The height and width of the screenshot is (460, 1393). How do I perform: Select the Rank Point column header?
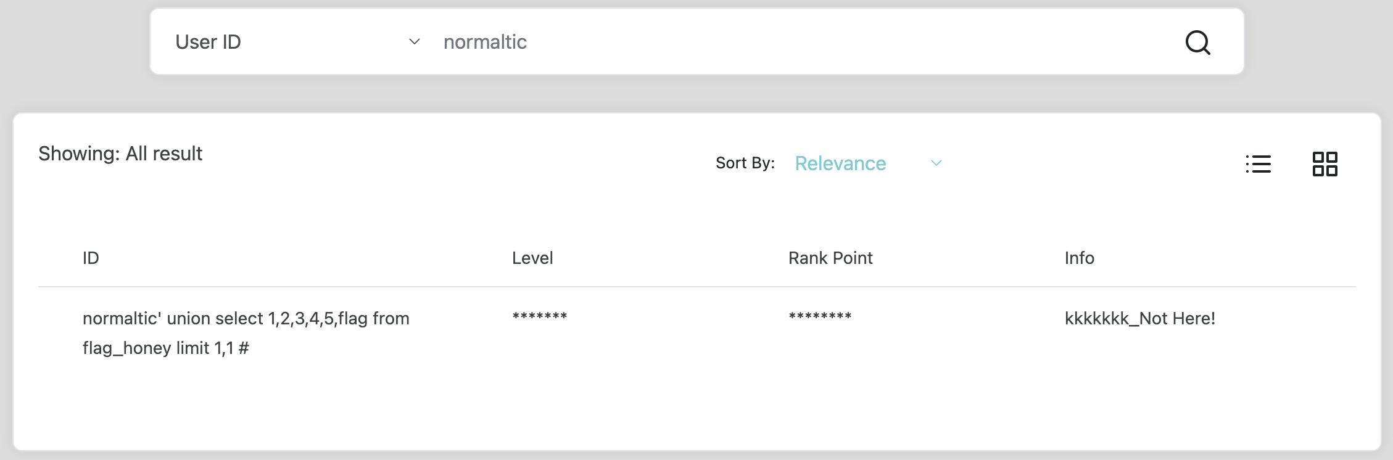(830, 258)
